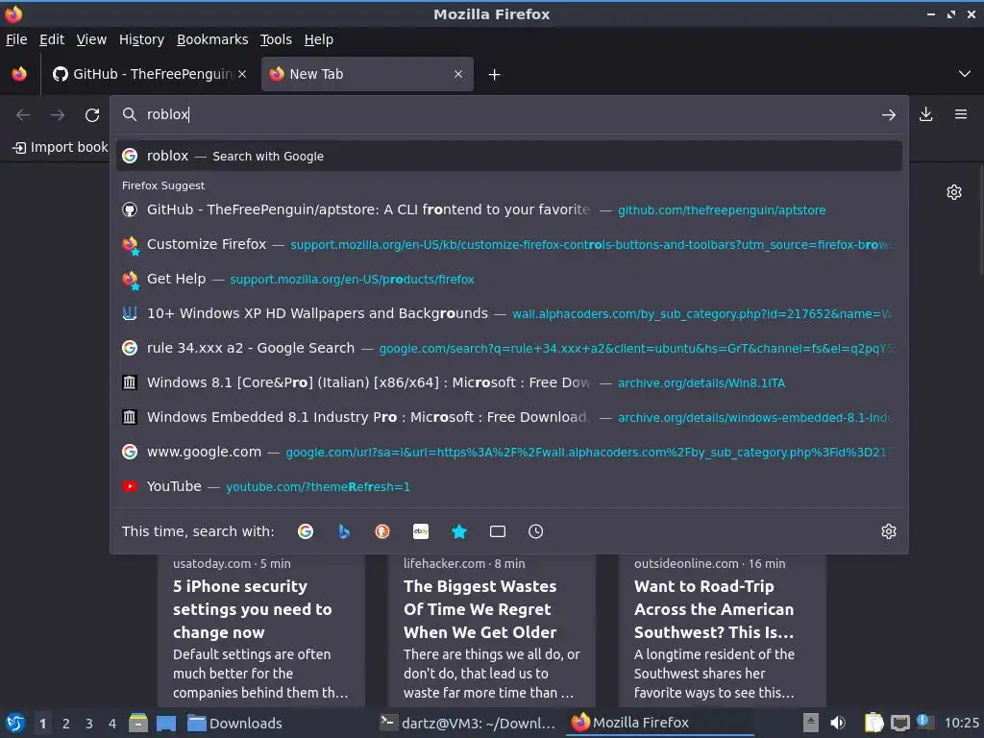
Task: Switch to workspace 4 in pager
Action: [x=112, y=724]
